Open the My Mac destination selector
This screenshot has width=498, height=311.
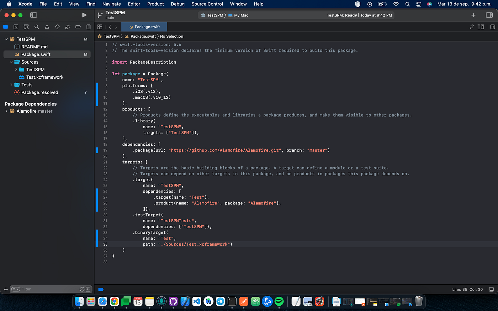point(238,15)
